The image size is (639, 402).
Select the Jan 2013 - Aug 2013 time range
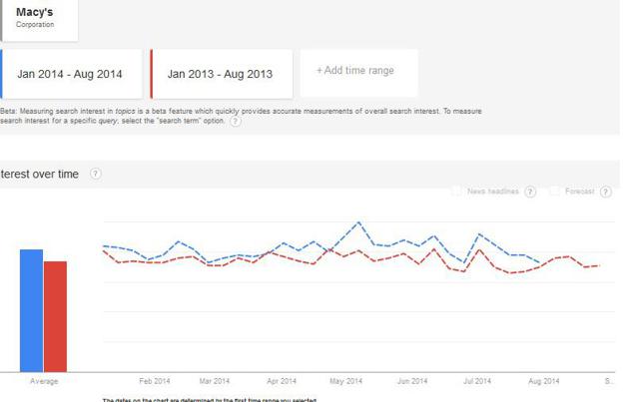click(222, 74)
